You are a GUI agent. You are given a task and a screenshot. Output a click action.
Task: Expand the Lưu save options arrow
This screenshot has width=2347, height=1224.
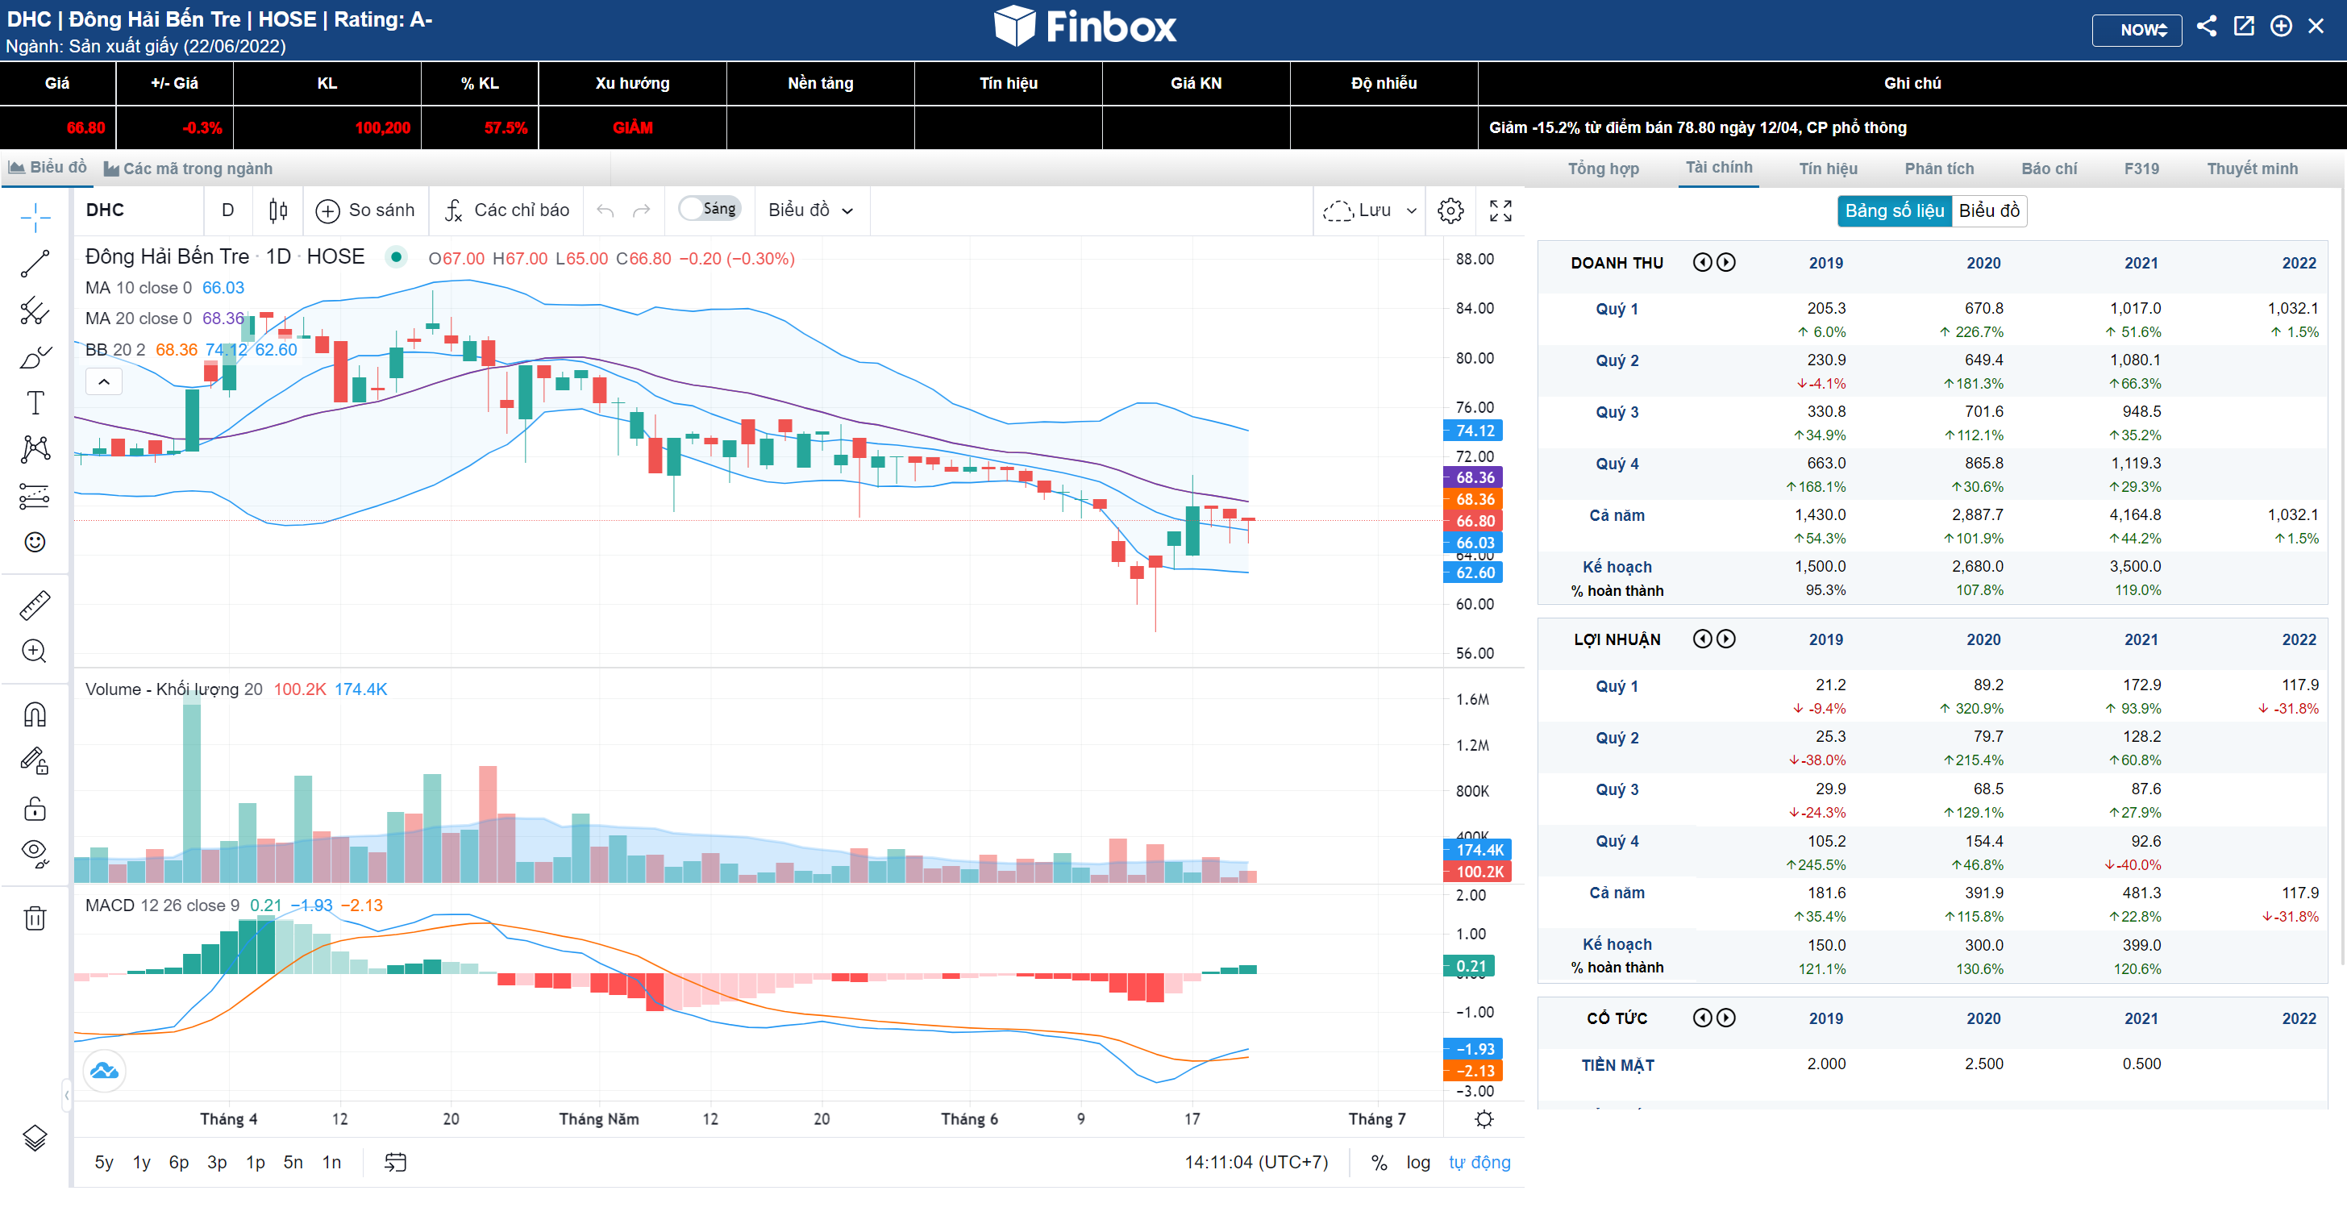coord(1411,210)
